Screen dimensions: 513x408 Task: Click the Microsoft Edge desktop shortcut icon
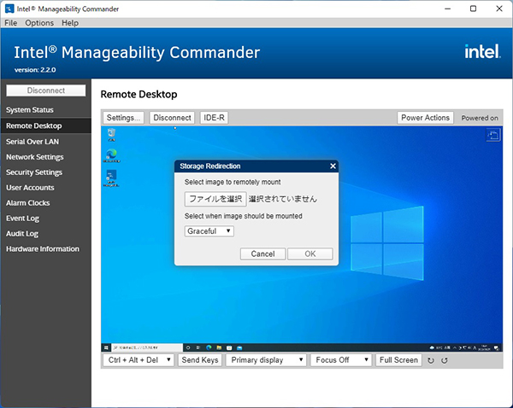(x=111, y=155)
